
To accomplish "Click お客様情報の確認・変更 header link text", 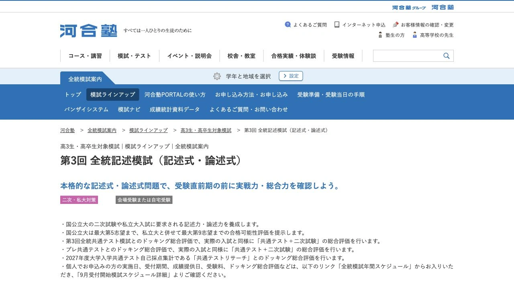I will click(427, 25).
